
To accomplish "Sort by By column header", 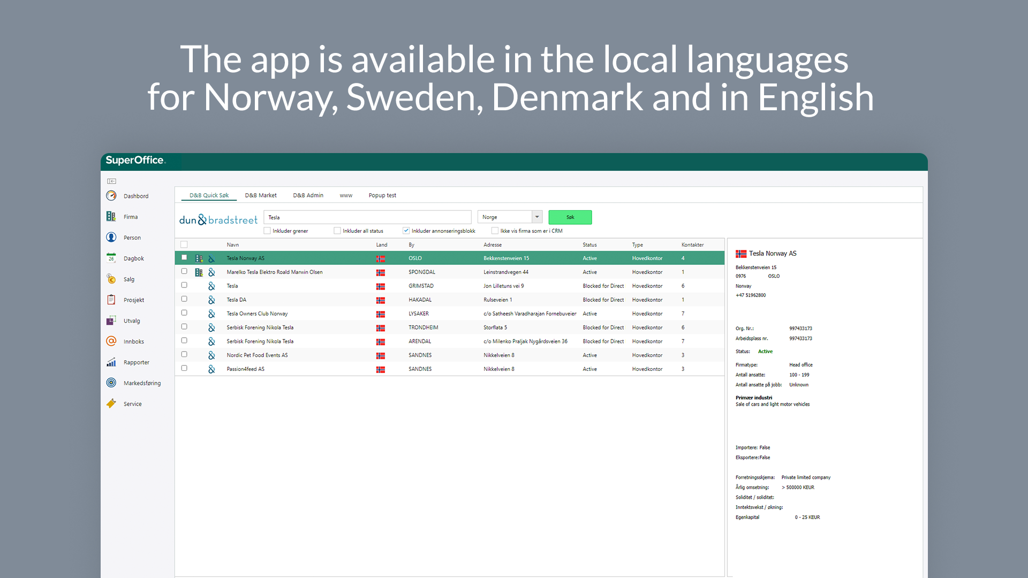I will pyautogui.click(x=411, y=245).
